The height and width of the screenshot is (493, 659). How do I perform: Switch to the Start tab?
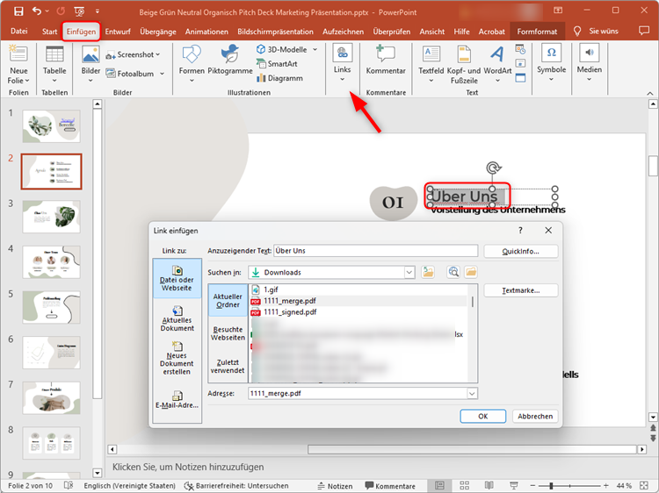(x=49, y=32)
